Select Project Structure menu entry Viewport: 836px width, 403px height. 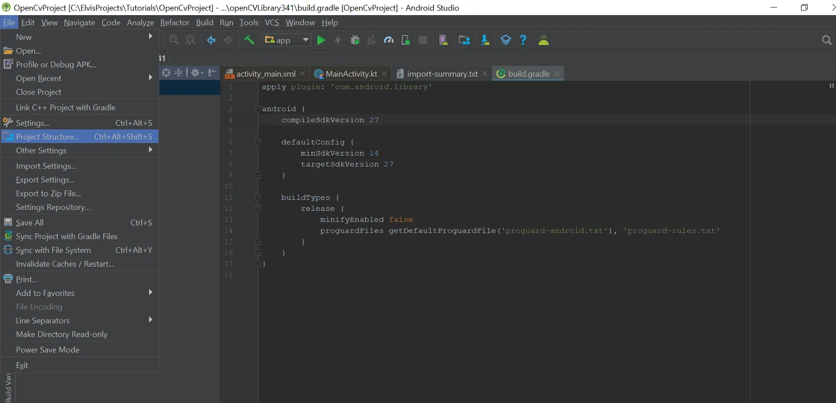79,137
